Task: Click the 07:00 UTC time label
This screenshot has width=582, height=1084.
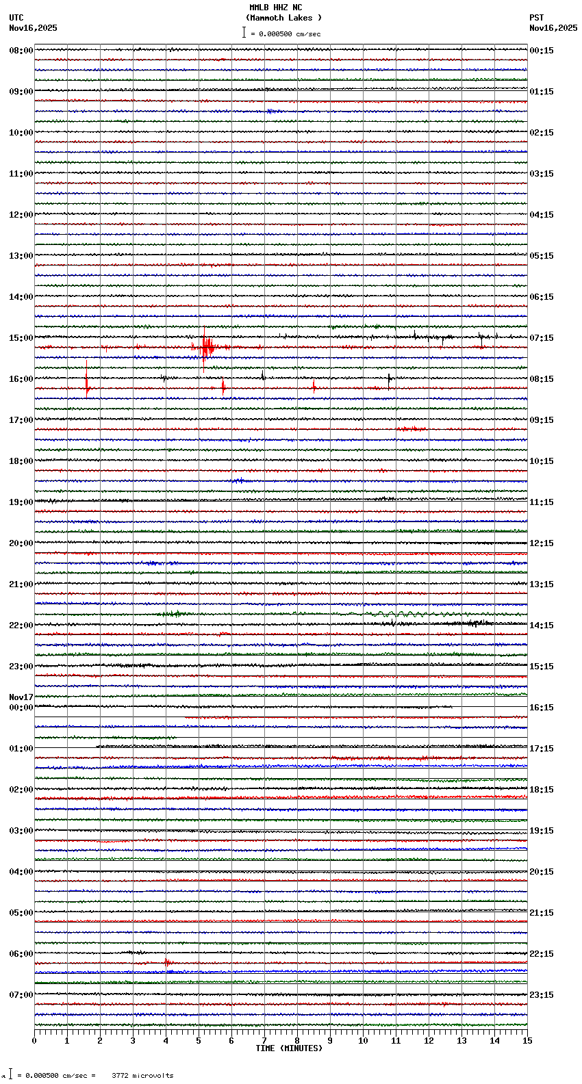Action: [x=21, y=995]
